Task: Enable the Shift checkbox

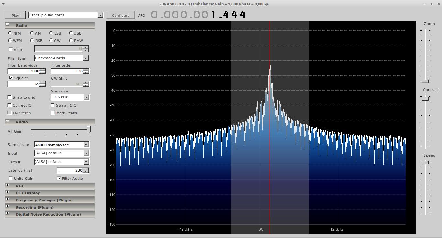Action: click(11, 49)
